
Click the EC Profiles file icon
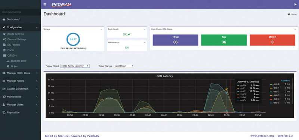point(4,45)
